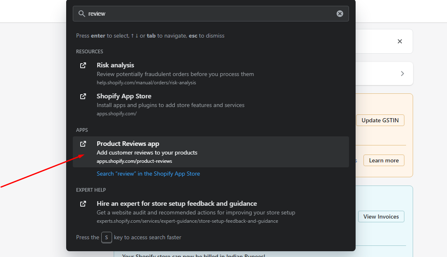Click 'Review potentially fraudulent orders' description
Viewport: 447px width, 257px height.
(175, 74)
